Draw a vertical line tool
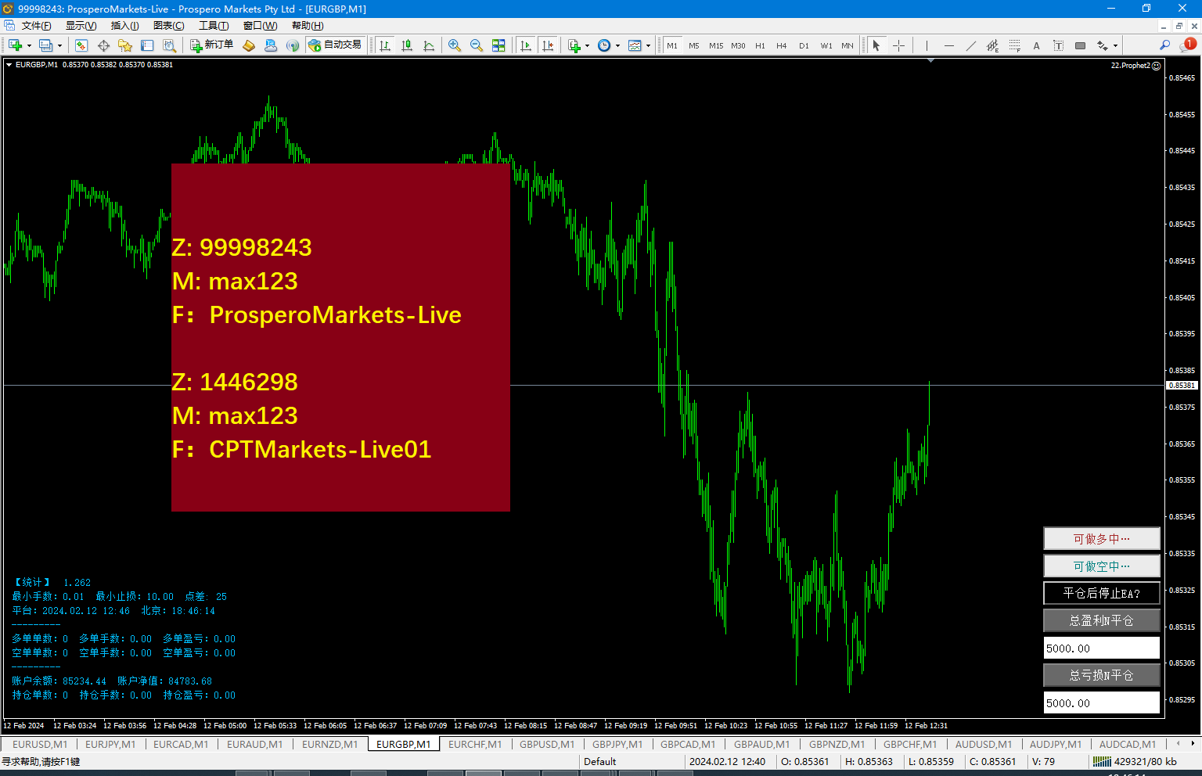The height and width of the screenshot is (776, 1202). tap(927, 45)
